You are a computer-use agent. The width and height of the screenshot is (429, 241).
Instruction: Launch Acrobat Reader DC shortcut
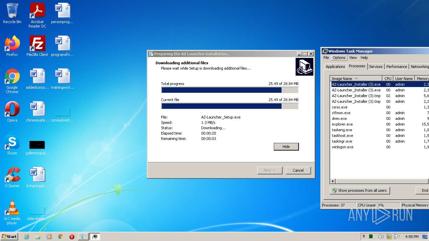(37, 15)
